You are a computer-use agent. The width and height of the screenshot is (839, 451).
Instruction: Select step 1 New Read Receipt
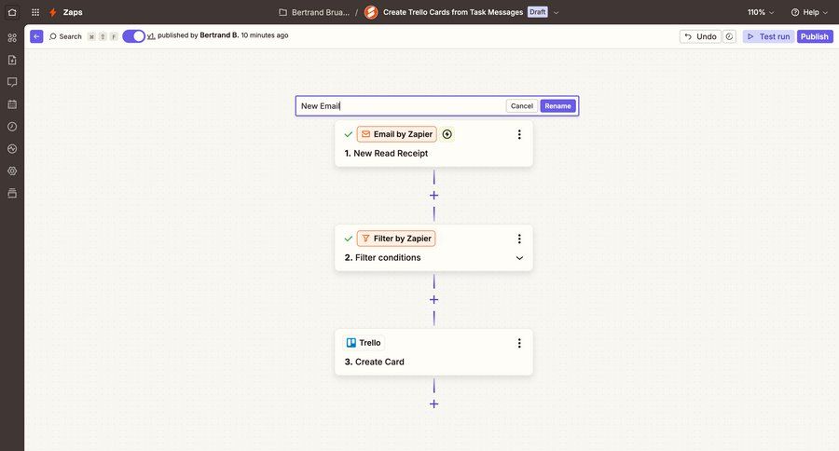[386, 153]
